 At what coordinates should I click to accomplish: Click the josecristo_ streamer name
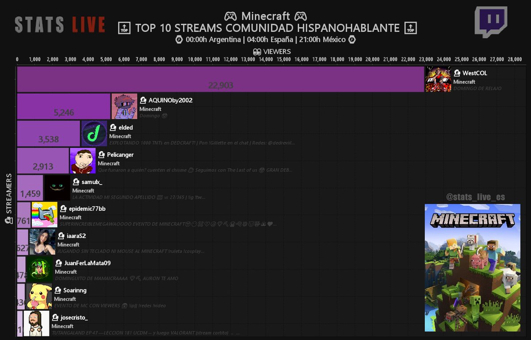tap(74, 317)
